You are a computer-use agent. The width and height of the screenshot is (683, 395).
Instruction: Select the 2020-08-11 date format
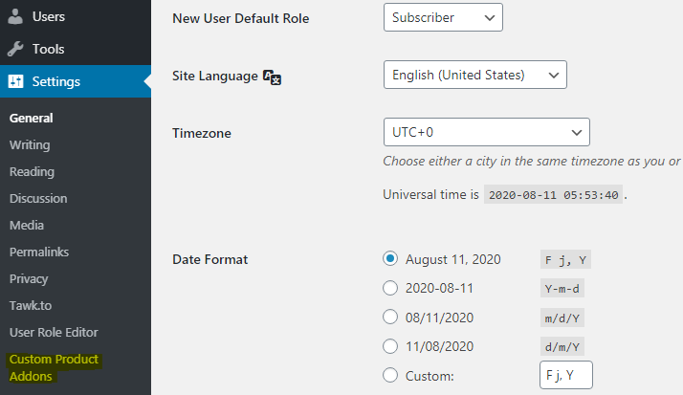pos(390,287)
